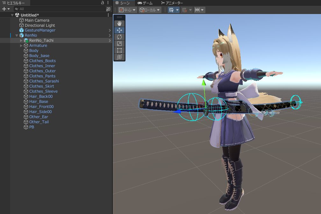Screen dimensions: 321x214
Task: Toggle the Hierarchy panel lock
Action: point(103,3)
